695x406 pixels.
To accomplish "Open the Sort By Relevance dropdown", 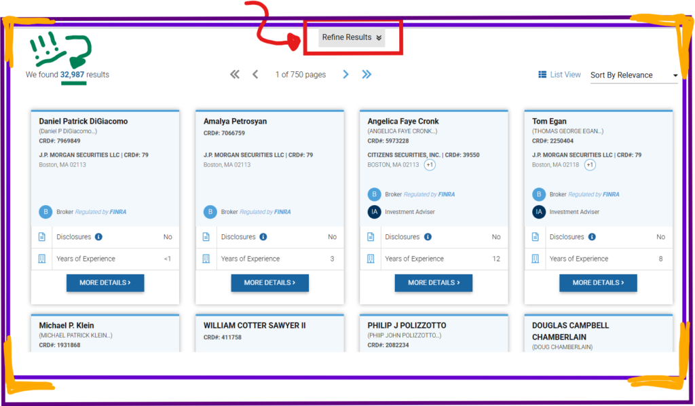I will 634,75.
